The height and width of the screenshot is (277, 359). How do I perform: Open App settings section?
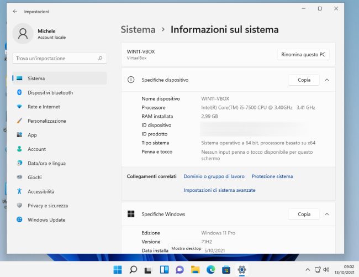click(60, 135)
